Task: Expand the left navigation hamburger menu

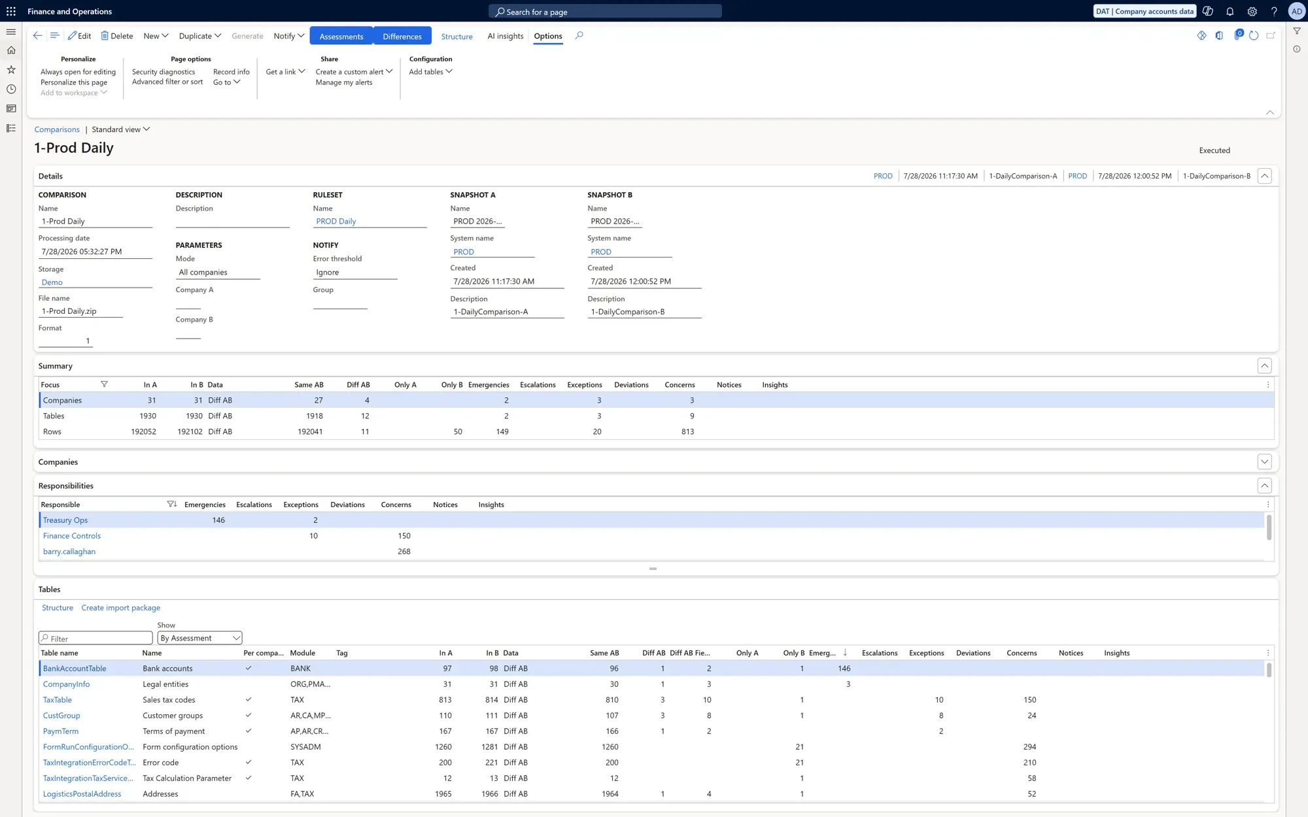Action: tap(11, 32)
